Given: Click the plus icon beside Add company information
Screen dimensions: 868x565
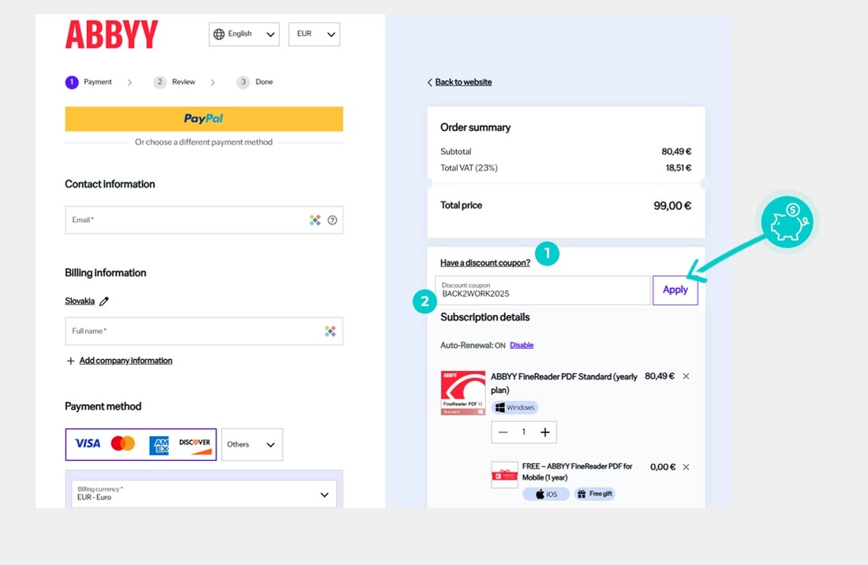Looking at the screenshot, I should pos(70,361).
